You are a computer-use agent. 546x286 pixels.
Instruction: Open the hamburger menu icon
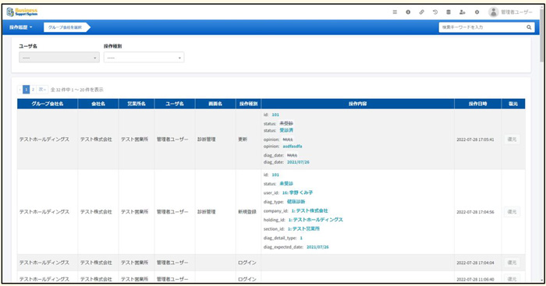(395, 12)
